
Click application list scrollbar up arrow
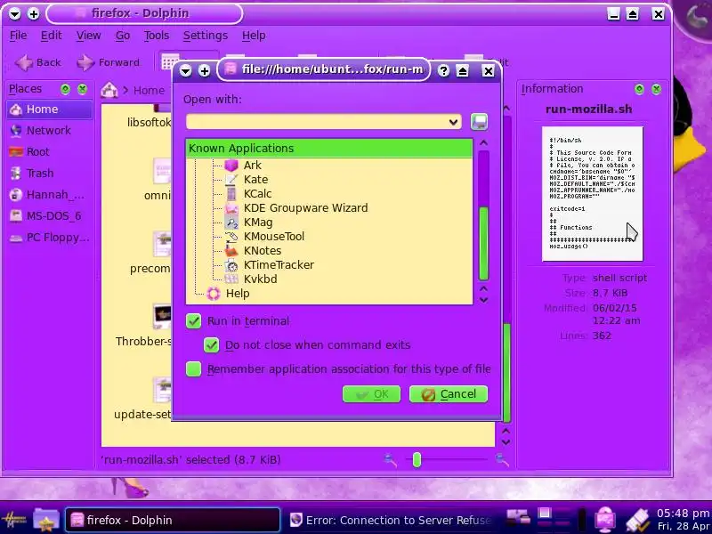[483, 143]
